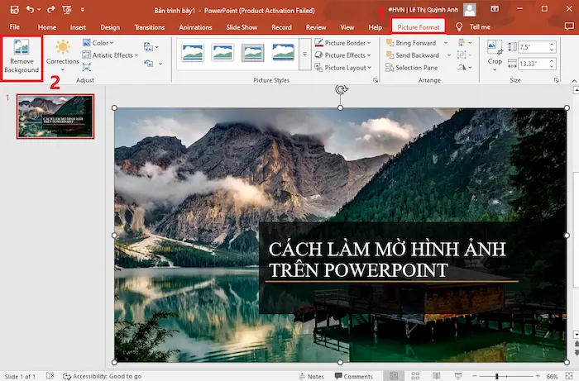Screen dimensions: 579x381
Task: Expand the Picture Styles gallery More arrow
Action: (304, 54)
